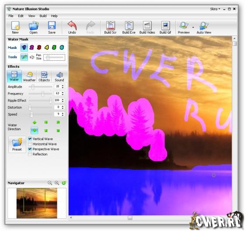Choose the mask pen tool

point(24,57)
